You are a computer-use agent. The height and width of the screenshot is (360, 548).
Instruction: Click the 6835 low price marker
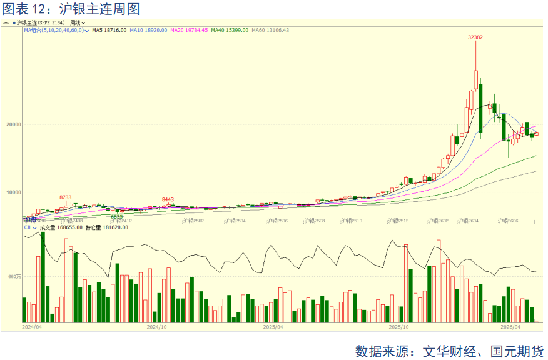pyautogui.click(x=117, y=217)
